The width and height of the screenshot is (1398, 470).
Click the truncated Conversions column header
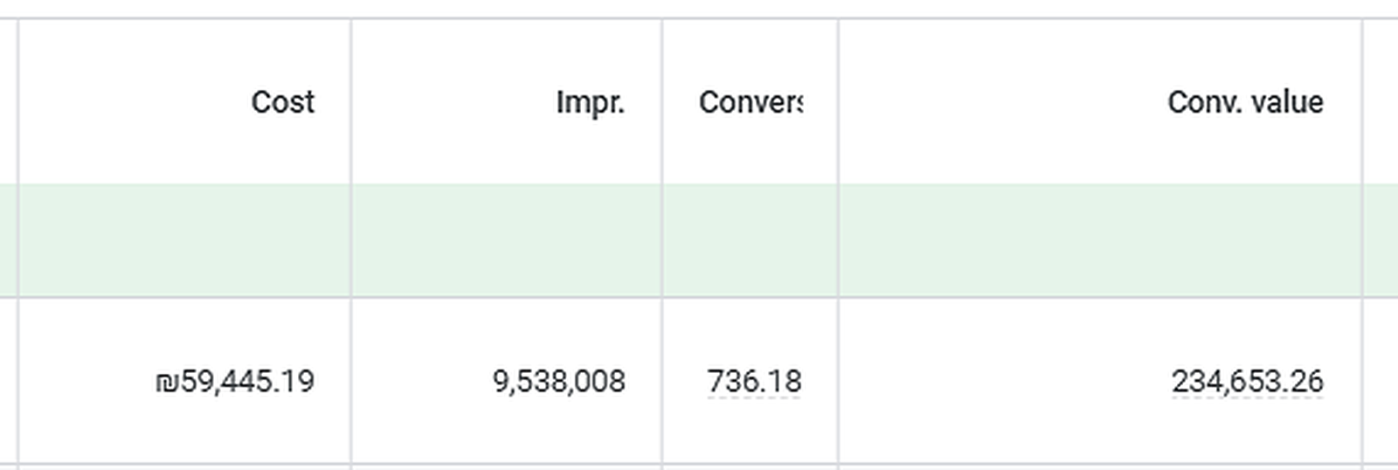click(751, 102)
